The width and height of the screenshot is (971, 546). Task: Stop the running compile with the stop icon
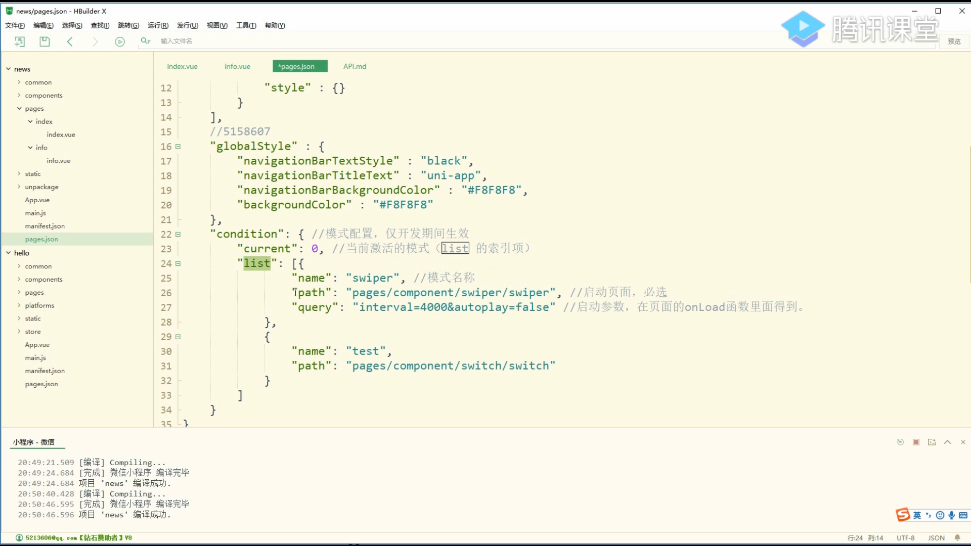(916, 442)
